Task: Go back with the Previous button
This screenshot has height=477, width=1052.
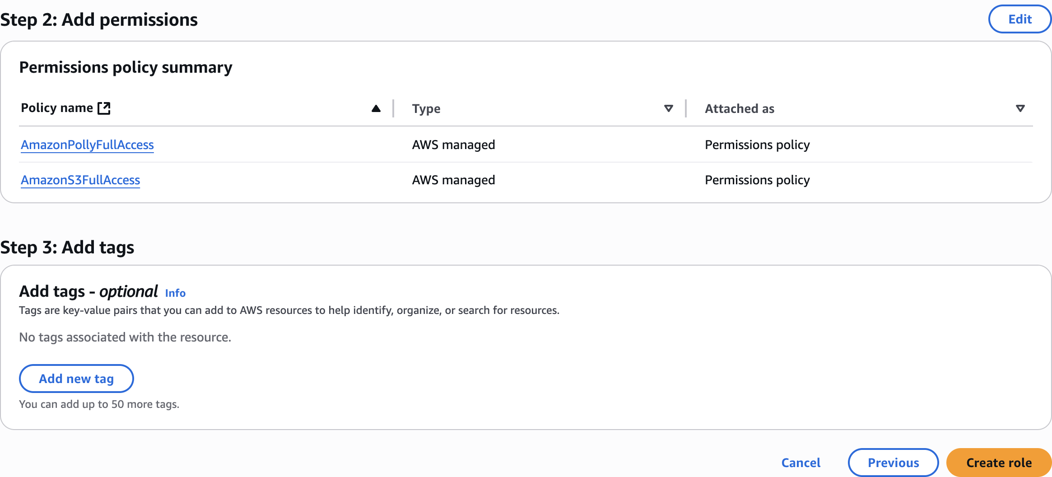Action: [893, 463]
